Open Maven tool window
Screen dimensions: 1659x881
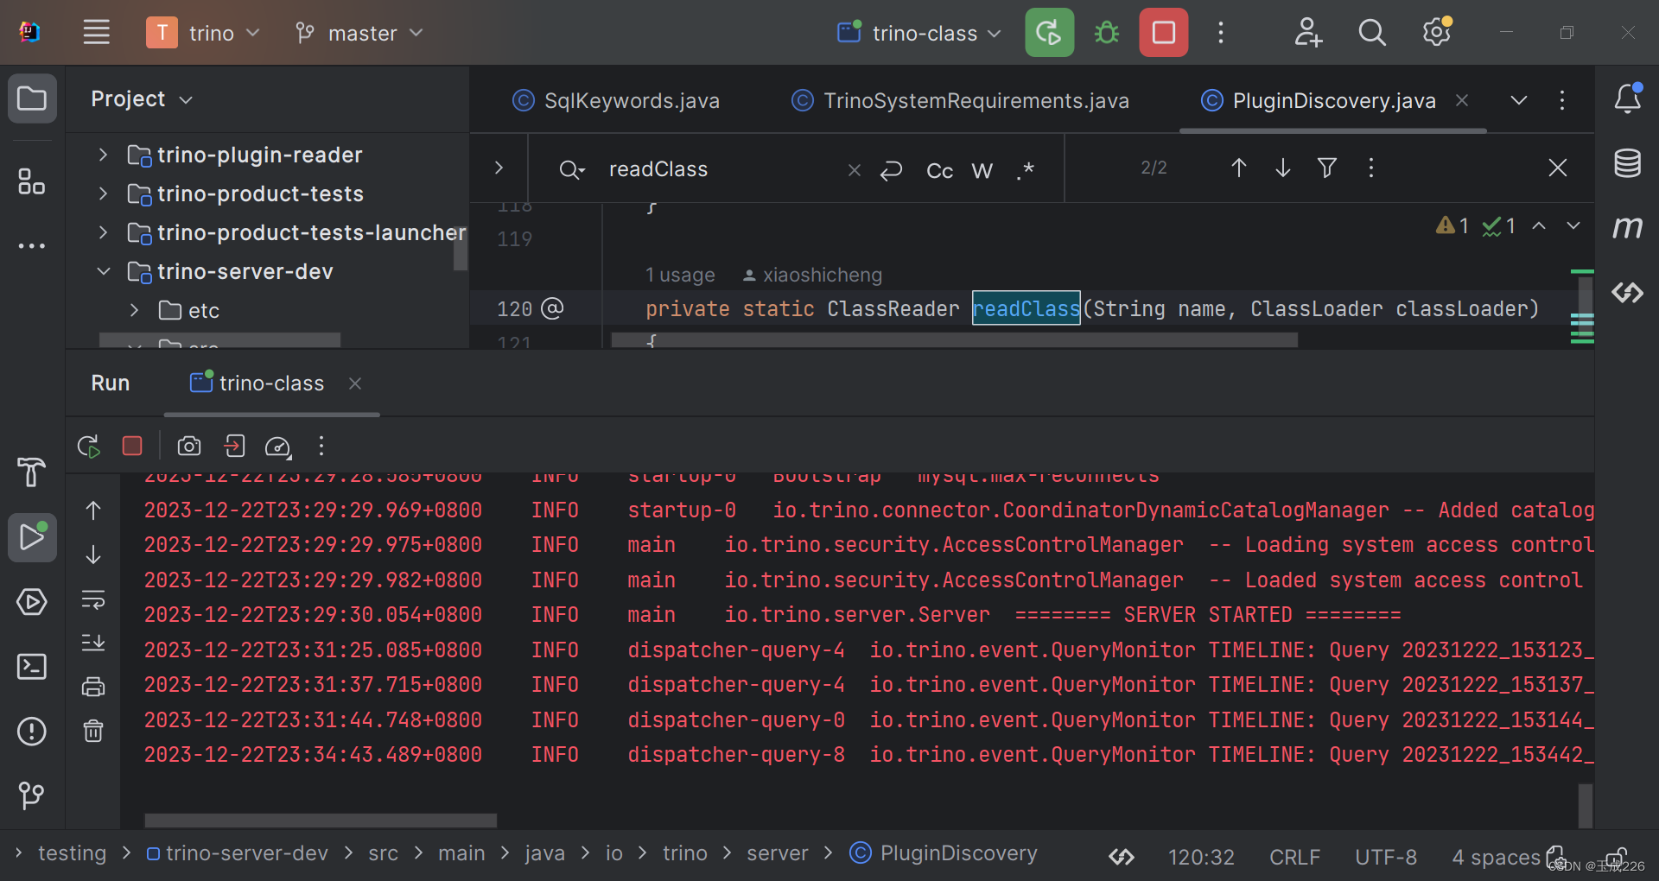[1628, 227]
